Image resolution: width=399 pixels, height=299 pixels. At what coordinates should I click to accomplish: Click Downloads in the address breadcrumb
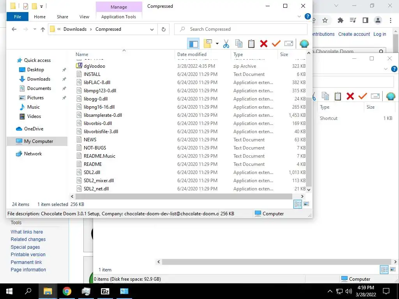[x=75, y=29]
